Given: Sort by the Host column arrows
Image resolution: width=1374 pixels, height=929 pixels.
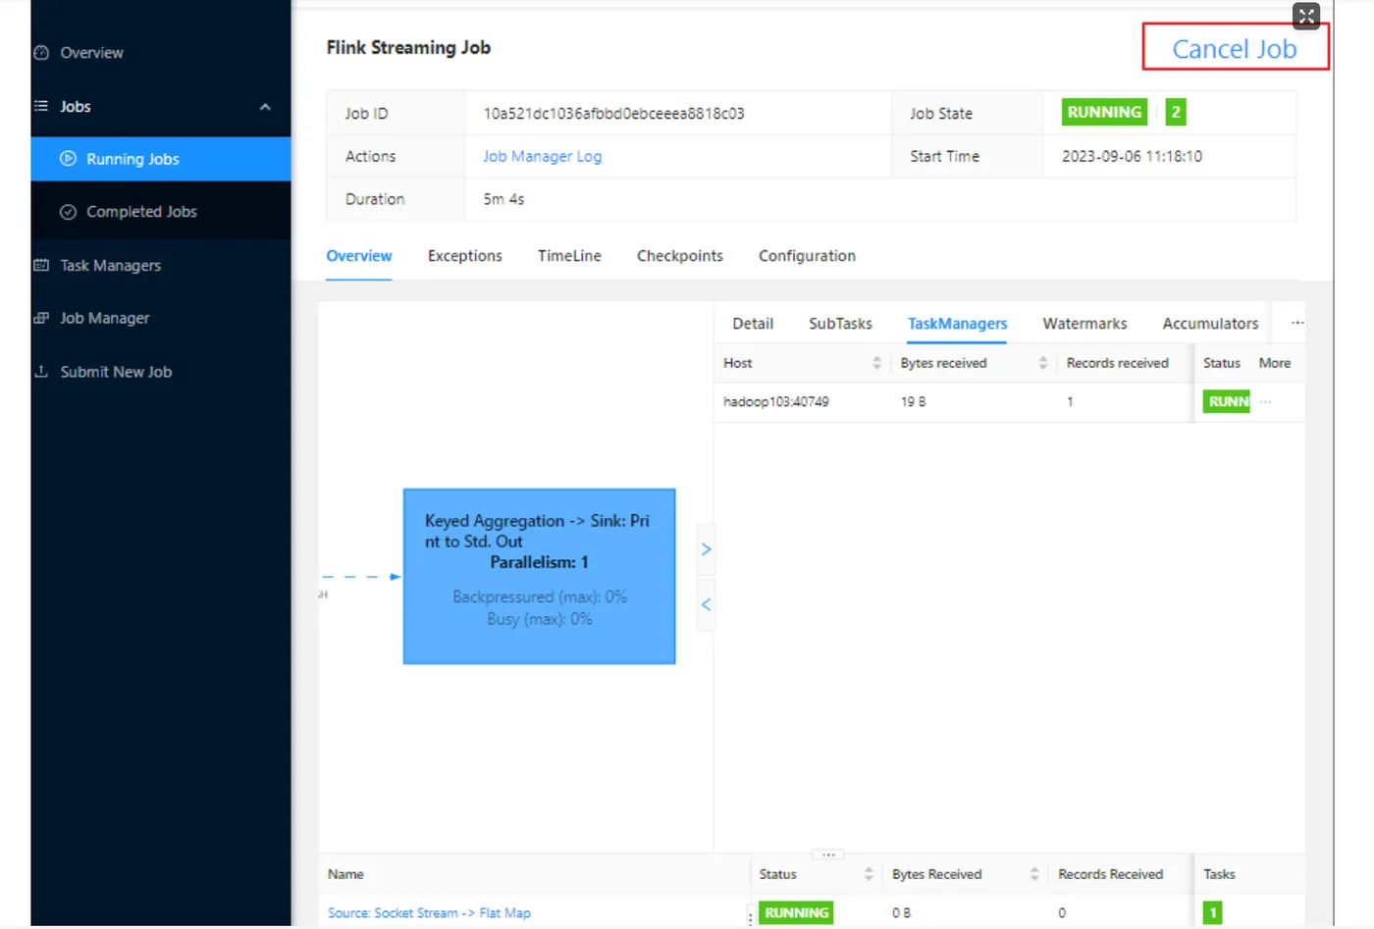Looking at the screenshot, I should click(876, 363).
